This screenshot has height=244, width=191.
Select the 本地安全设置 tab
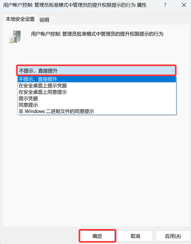(x=20, y=19)
